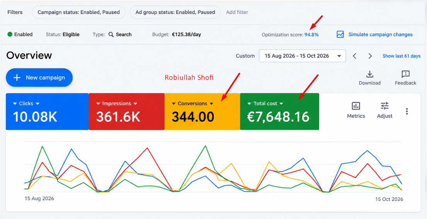Screen dimensions: 427x219
Task: Open the Total cost metric dropdown arrow
Action: click(281, 103)
